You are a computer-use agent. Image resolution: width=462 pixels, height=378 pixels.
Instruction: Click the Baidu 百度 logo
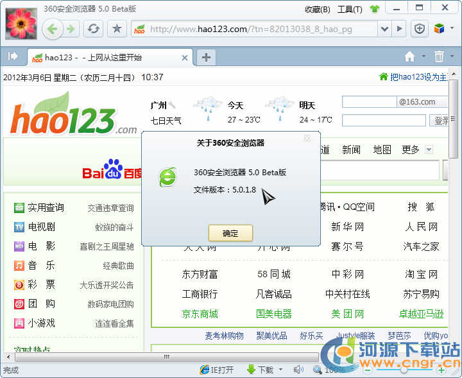pyautogui.click(x=112, y=169)
